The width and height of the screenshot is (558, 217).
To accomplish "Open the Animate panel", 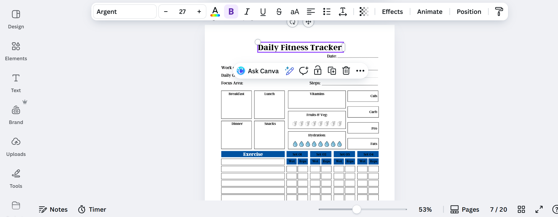I will tap(429, 12).
